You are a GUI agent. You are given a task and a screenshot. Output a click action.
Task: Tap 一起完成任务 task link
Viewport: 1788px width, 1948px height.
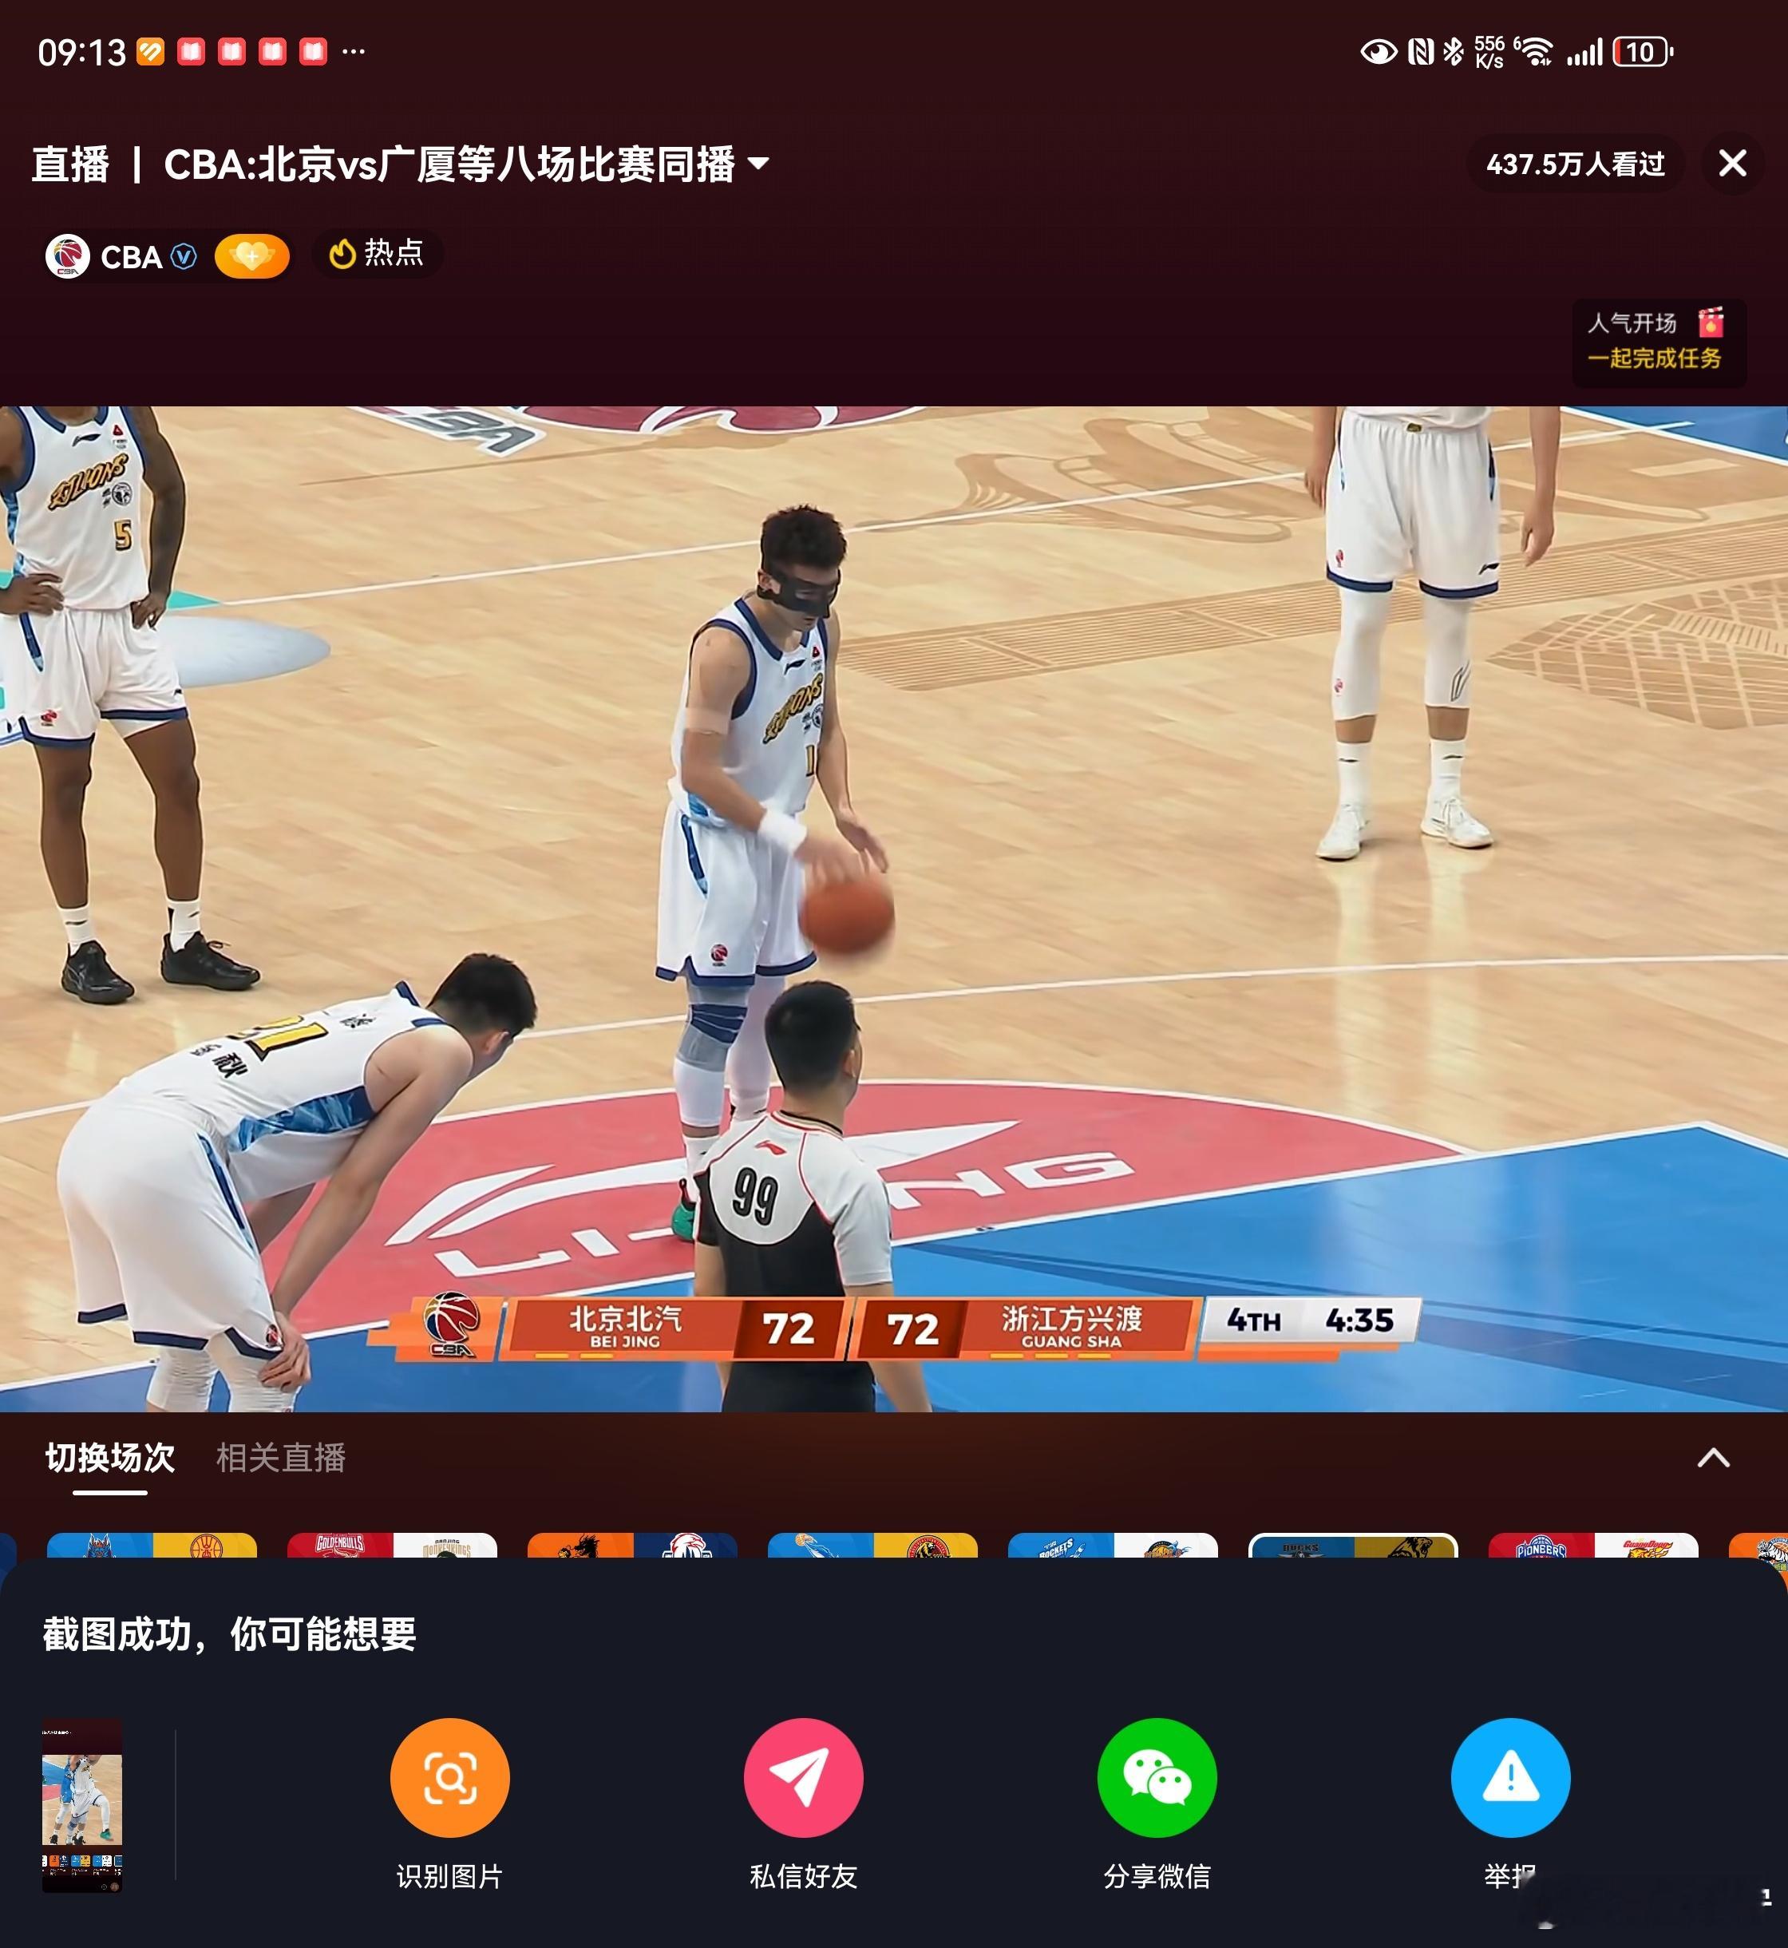[1654, 358]
